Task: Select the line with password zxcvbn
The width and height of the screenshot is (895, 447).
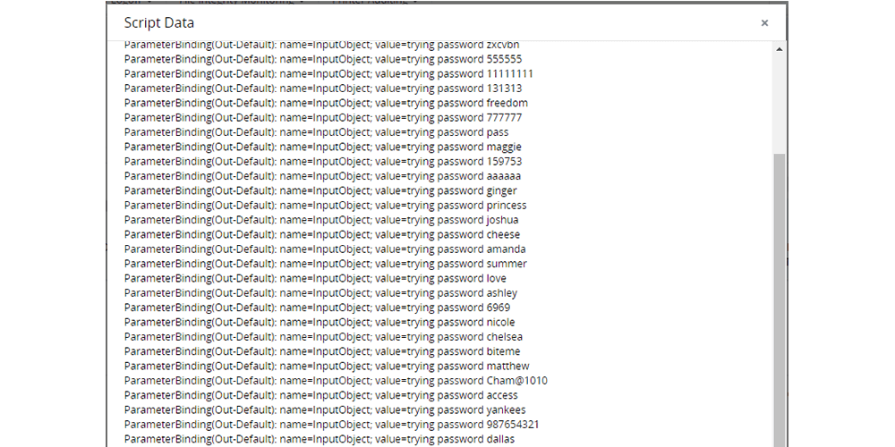Action: tap(322, 45)
